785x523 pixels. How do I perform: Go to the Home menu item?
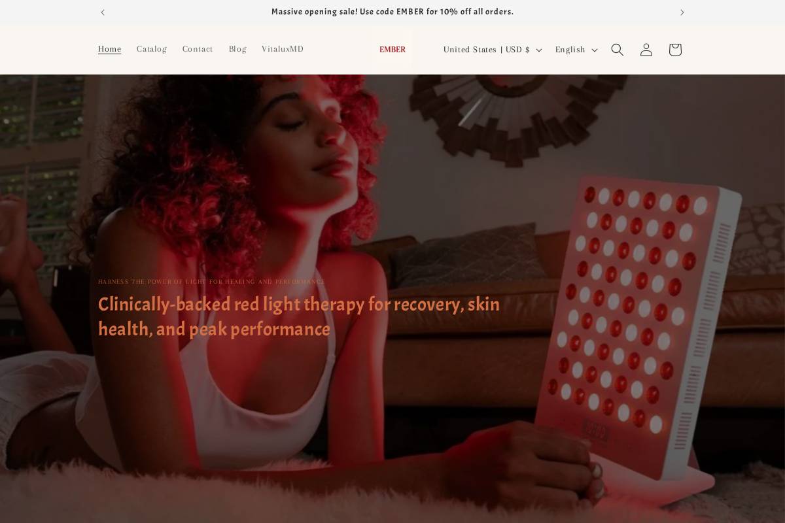click(109, 49)
